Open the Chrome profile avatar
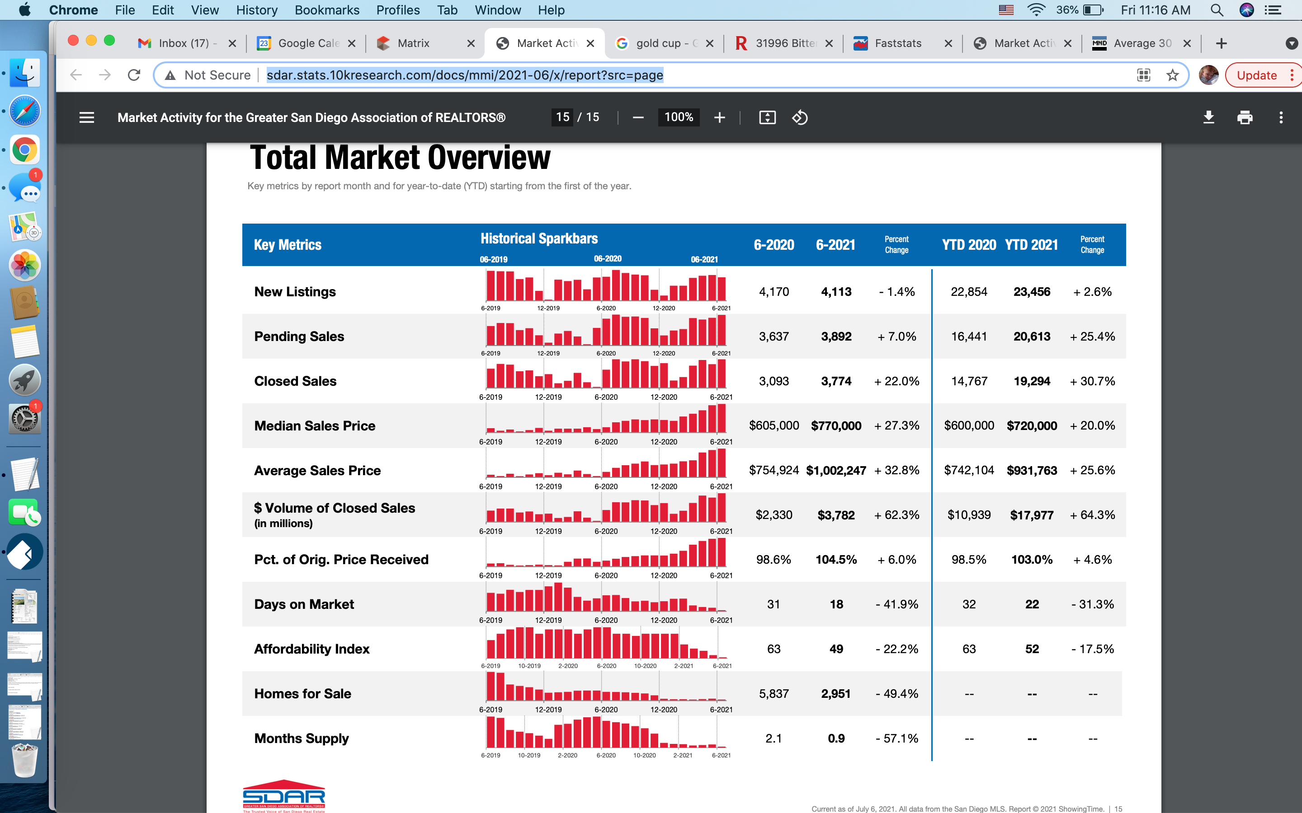Viewport: 1302px width, 813px height. [x=1208, y=75]
